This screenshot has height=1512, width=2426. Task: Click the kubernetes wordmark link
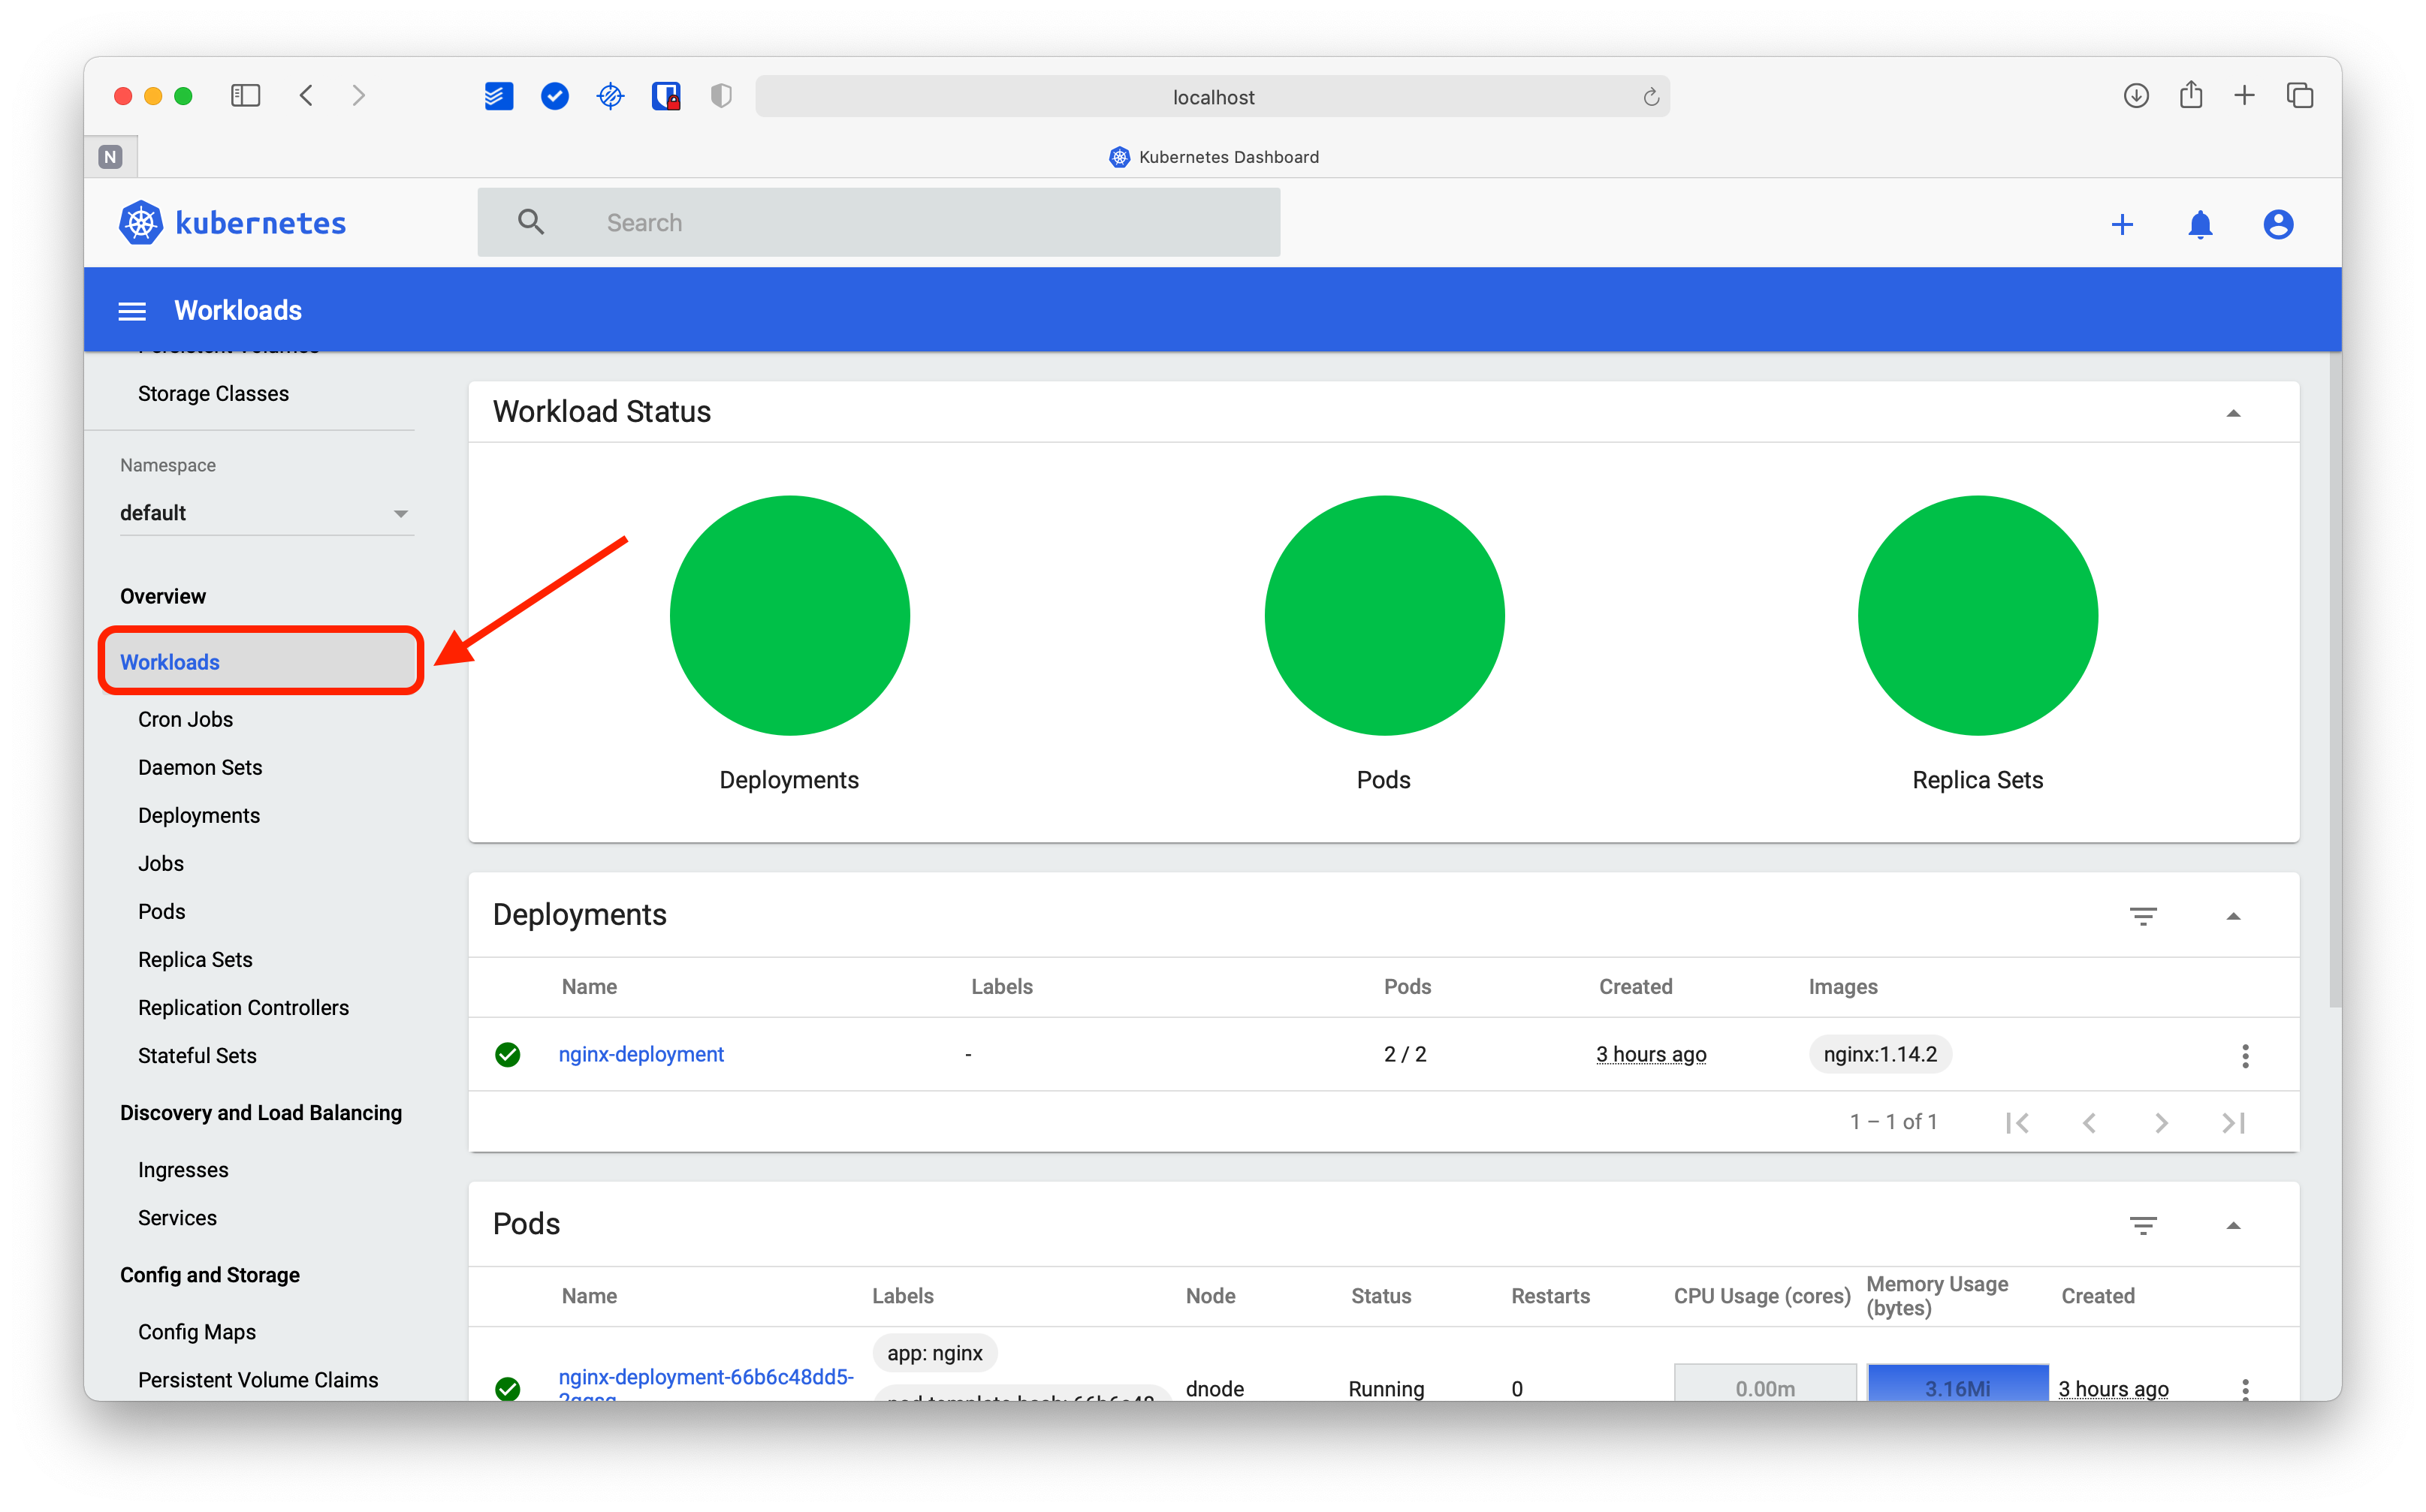260,223
